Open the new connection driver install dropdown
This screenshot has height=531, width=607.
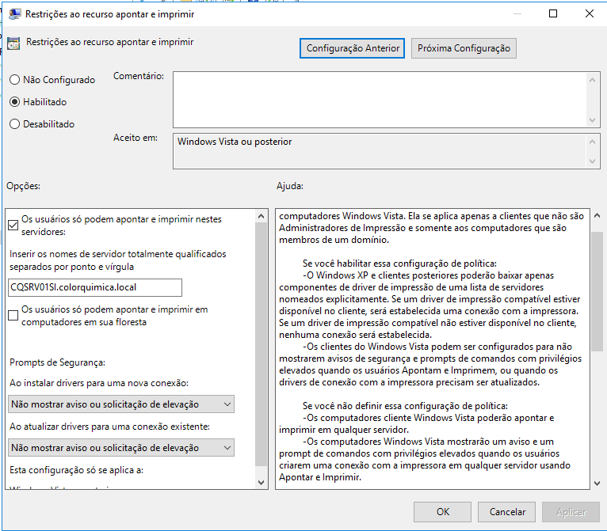[x=121, y=404]
